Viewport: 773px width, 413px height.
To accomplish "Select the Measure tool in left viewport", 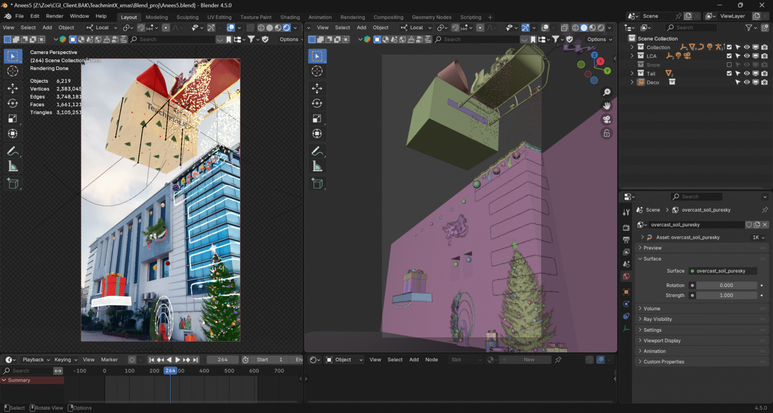I will click(13, 167).
